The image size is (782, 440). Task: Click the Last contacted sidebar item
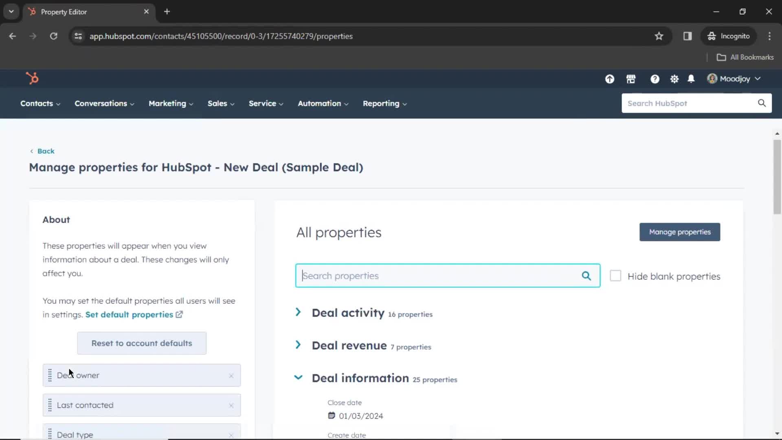pyautogui.click(x=142, y=405)
